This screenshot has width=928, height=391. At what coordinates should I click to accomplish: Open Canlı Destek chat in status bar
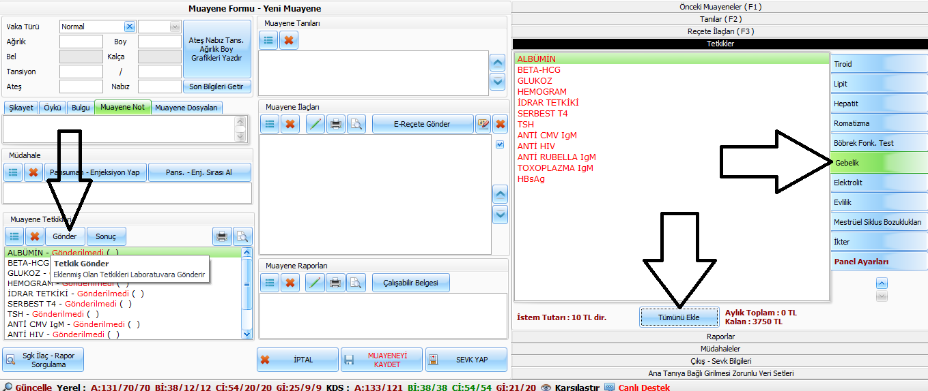(645, 387)
